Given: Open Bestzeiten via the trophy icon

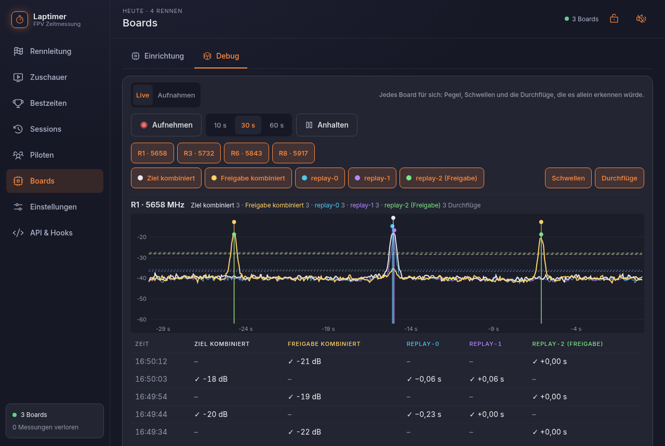Looking at the screenshot, I should point(18,103).
